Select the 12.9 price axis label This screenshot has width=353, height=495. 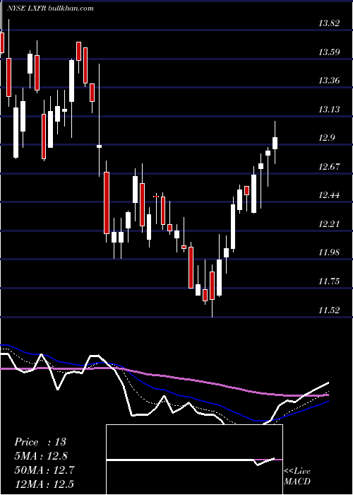pyautogui.click(x=327, y=138)
